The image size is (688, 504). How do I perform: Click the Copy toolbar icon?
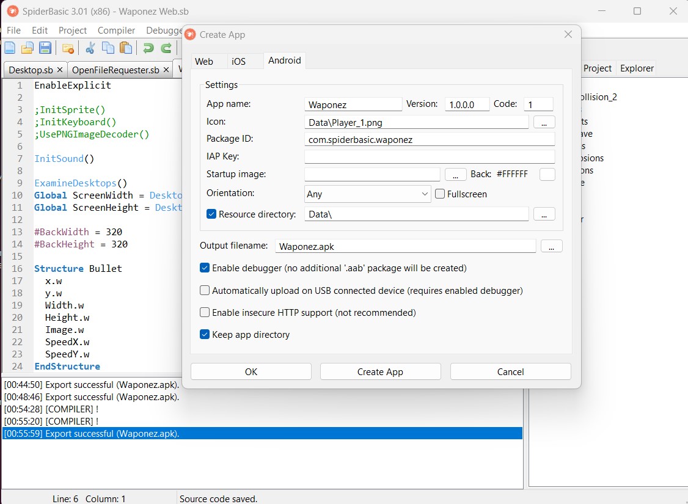[x=108, y=48]
